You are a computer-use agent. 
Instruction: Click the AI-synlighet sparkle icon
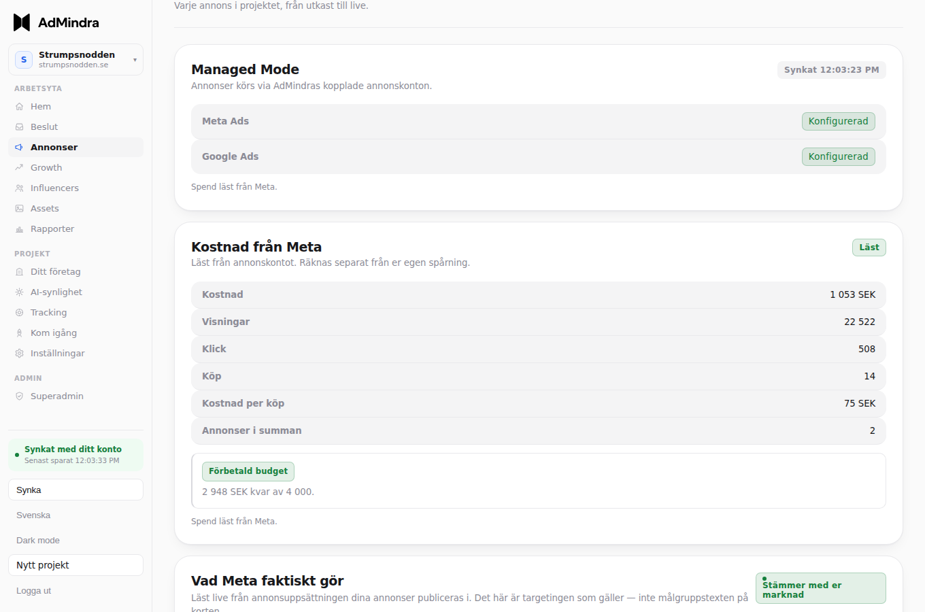19,292
